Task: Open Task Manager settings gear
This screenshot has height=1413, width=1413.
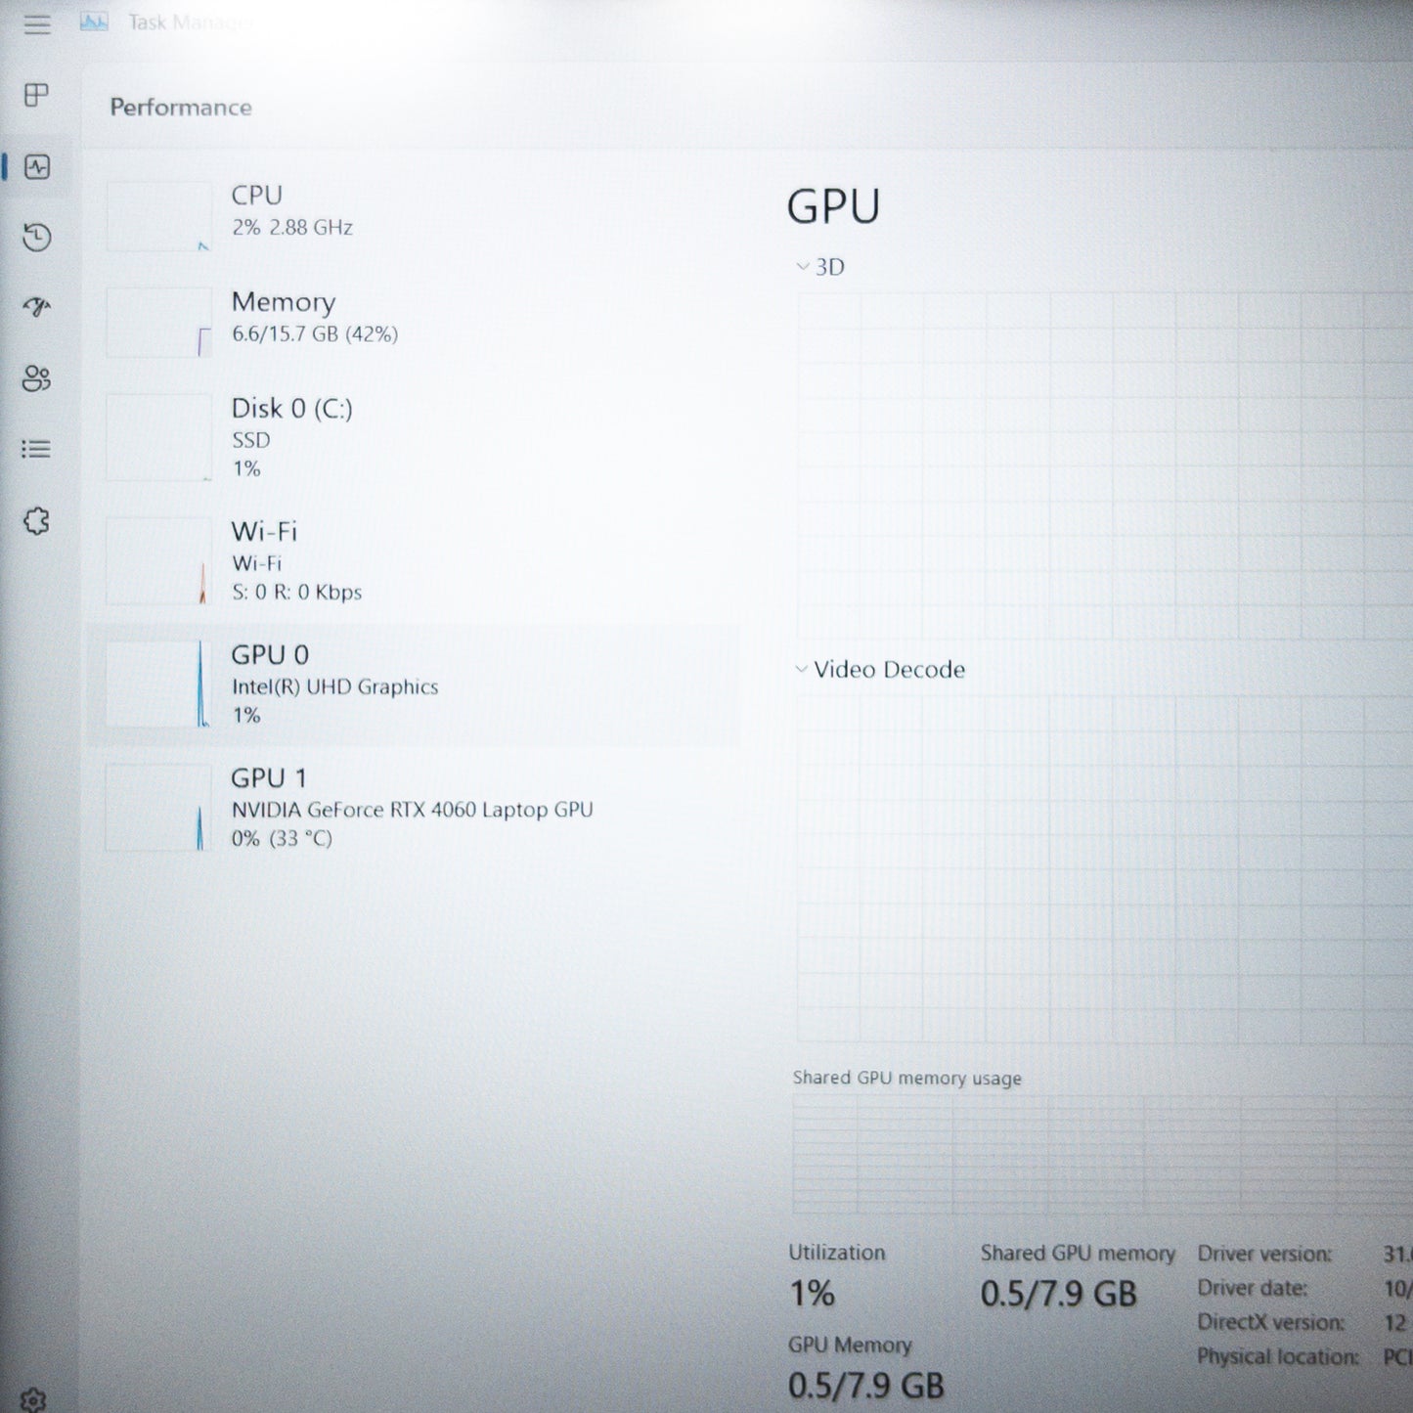Action: [x=33, y=1399]
